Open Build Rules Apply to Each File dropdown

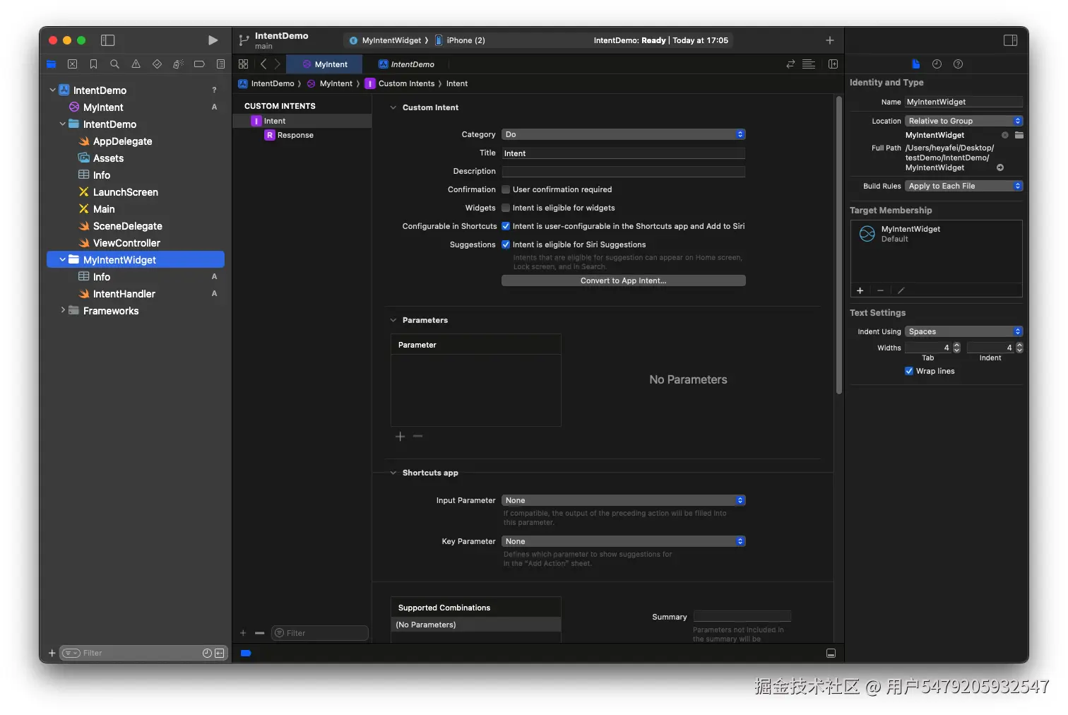coord(964,186)
